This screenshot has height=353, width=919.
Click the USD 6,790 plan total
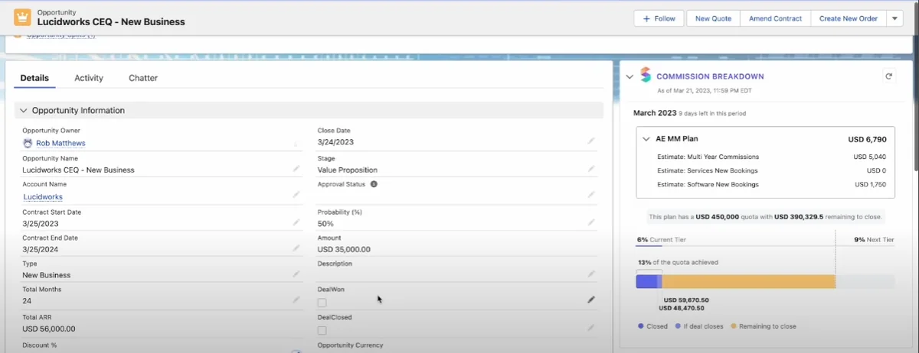tap(867, 140)
